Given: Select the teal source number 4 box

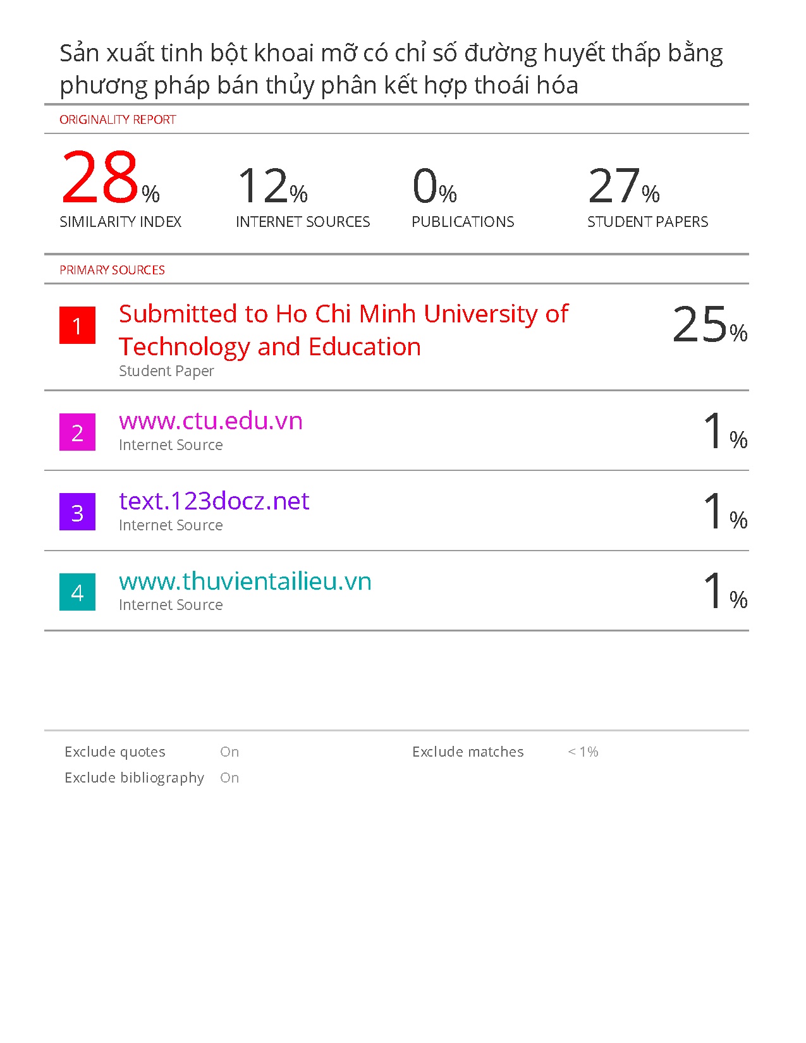Looking at the screenshot, I should point(77,592).
